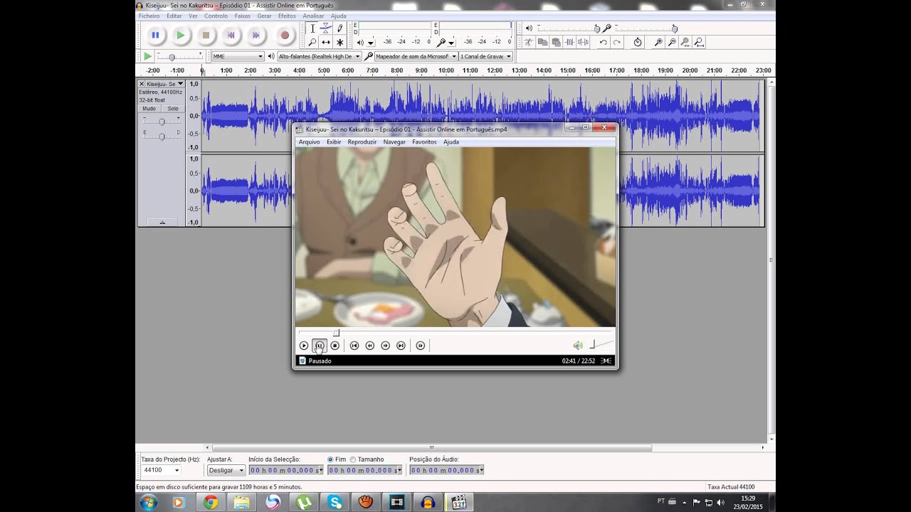Click the Silence audio icon

[583, 43]
